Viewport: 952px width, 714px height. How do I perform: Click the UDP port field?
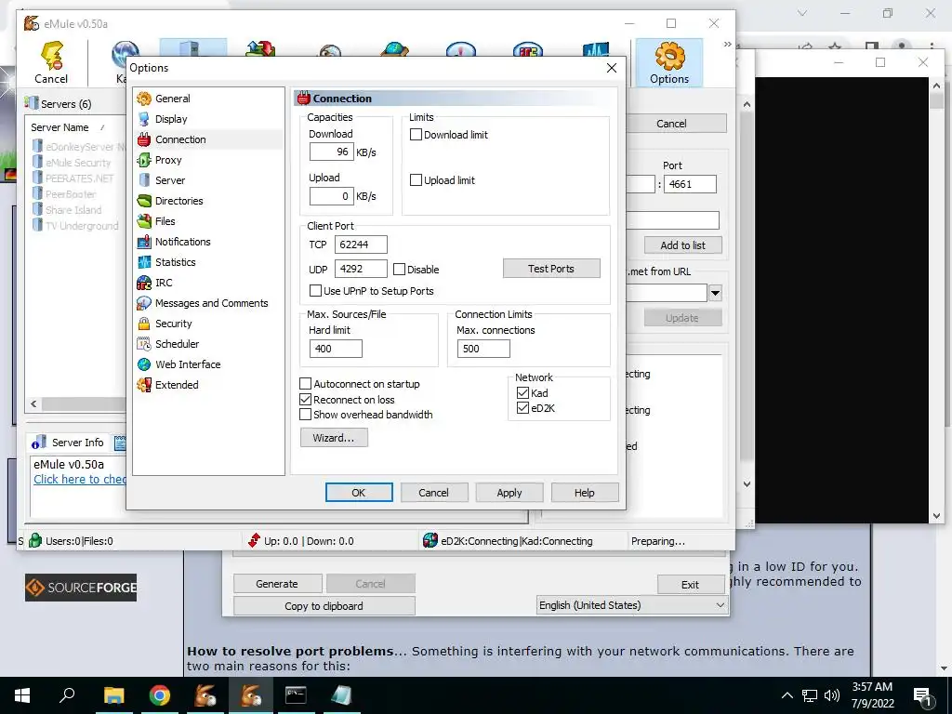click(361, 269)
